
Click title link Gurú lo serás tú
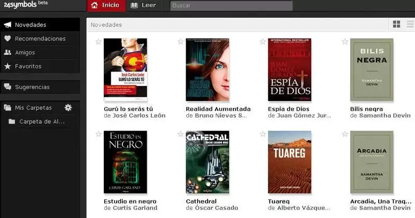pos(128,109)
